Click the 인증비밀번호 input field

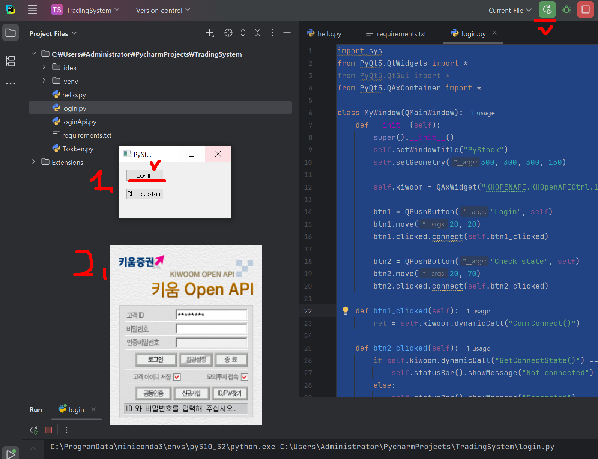click(x=211, y=342)
